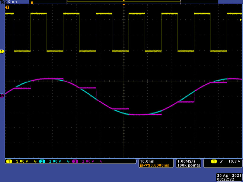The image size is (243, 182).
Task: Click the 100k points record length readout
Action: (x=189, y=165)
